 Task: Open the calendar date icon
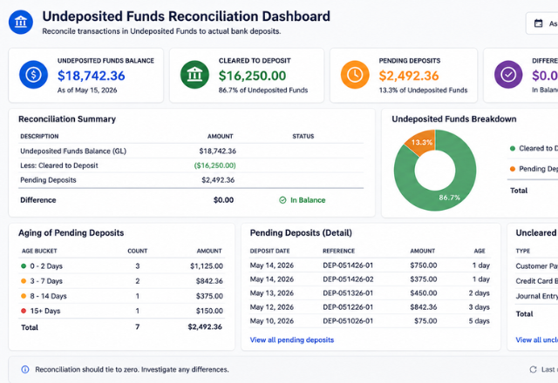(x=539, y=24)
